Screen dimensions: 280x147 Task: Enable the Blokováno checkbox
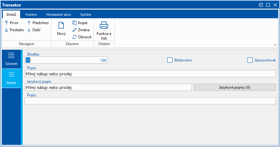170,60
